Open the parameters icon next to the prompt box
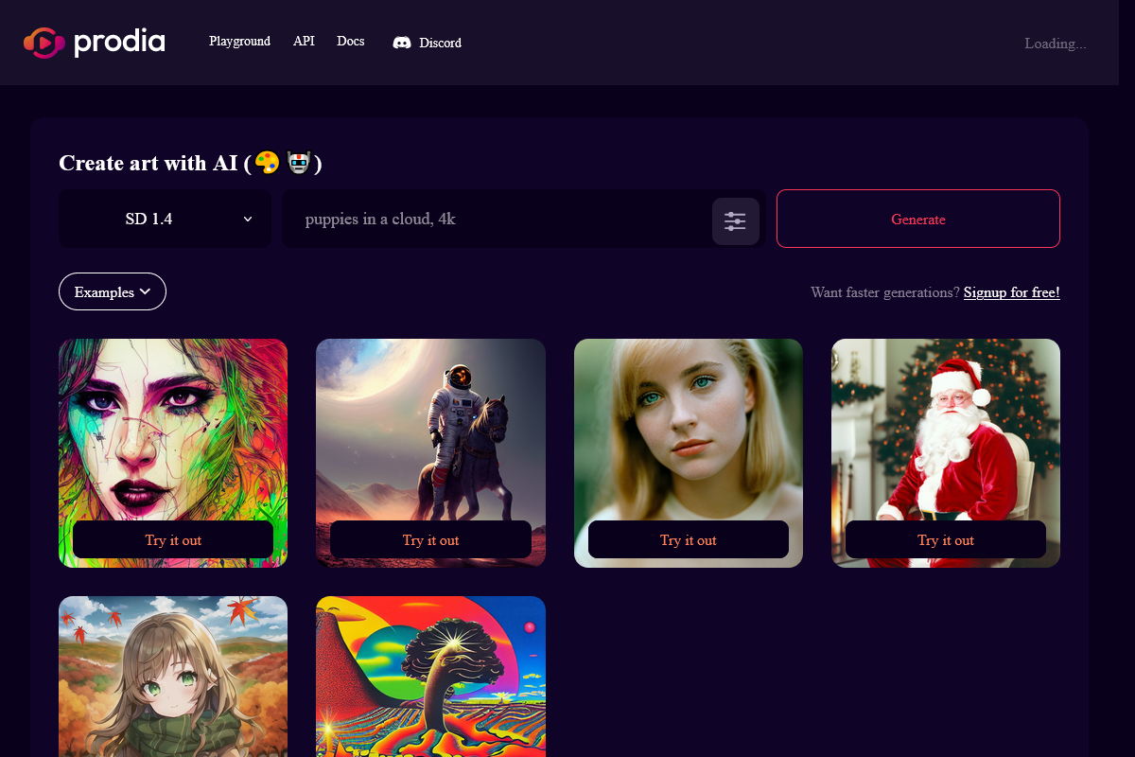The height and width of the screenshot is (757, 1135). [736, 220]
